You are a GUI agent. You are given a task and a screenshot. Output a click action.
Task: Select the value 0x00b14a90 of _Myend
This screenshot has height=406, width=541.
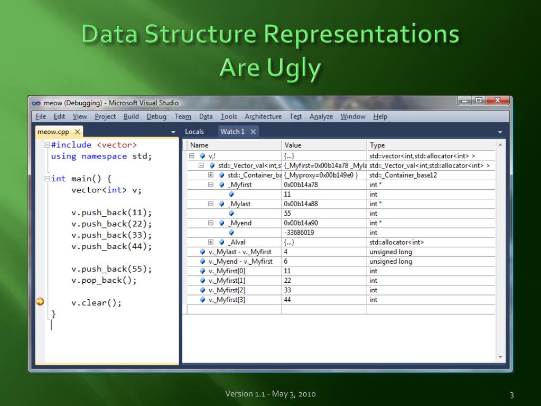301,223
